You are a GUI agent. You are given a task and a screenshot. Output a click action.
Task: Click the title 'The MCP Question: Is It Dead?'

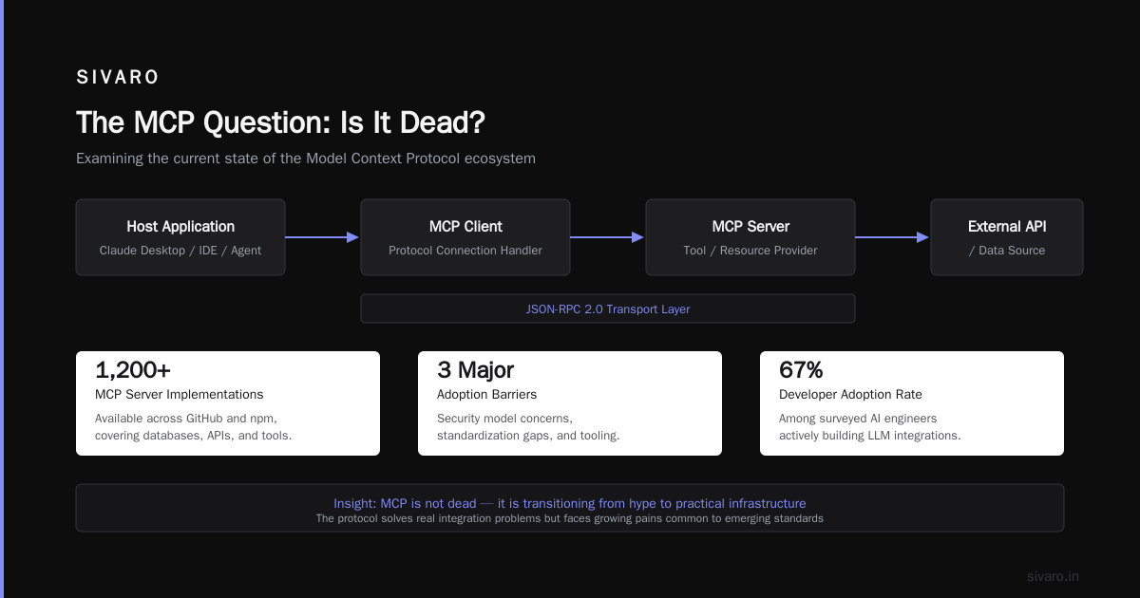point(281,123)
